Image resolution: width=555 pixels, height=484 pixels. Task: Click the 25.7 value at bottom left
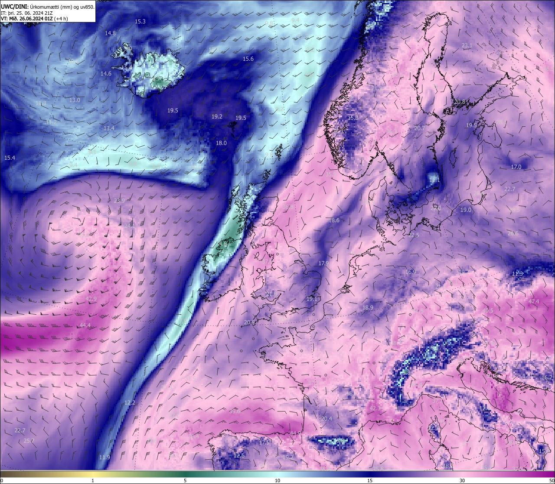pyautogui.click(x=29, y=441)
